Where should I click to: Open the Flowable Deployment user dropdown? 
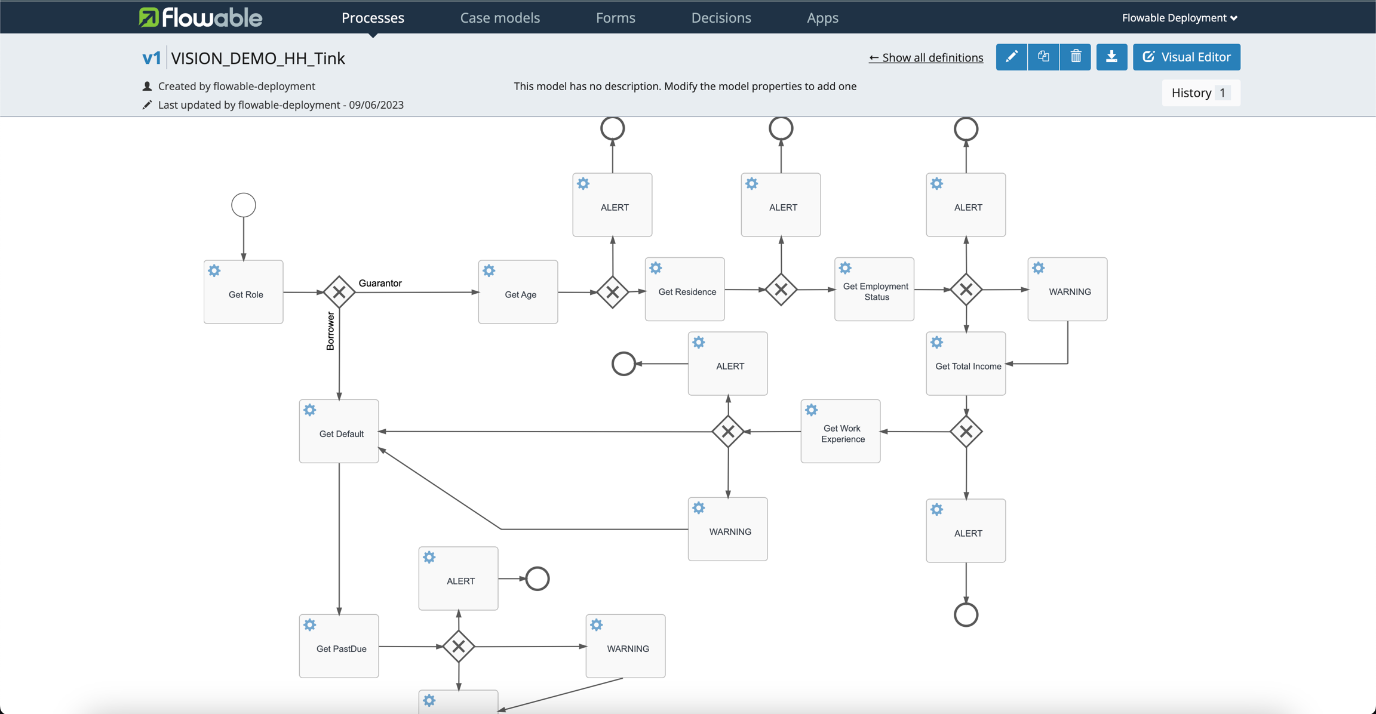pos(1180,17)
